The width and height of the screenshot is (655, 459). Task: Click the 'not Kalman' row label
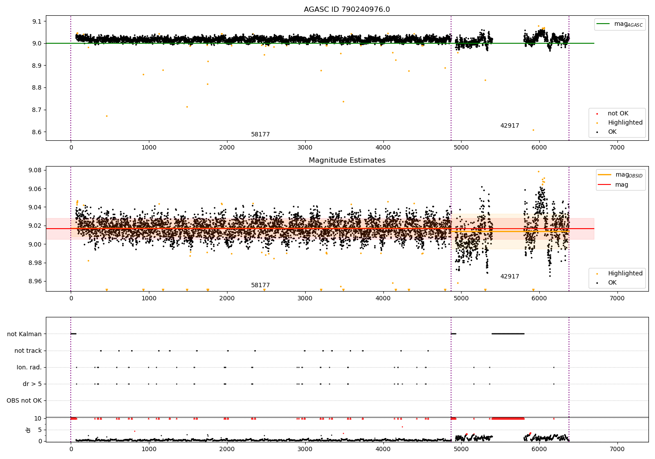pyautogui.click(x=24, y=334)
